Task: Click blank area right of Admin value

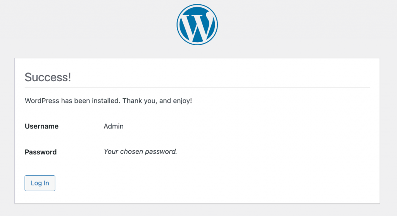Action: click(233, 126)
